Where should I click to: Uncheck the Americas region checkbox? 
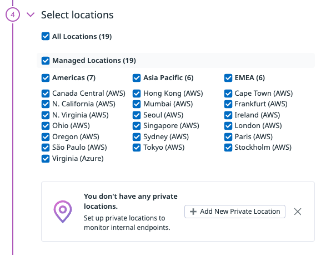click(46, 78)
